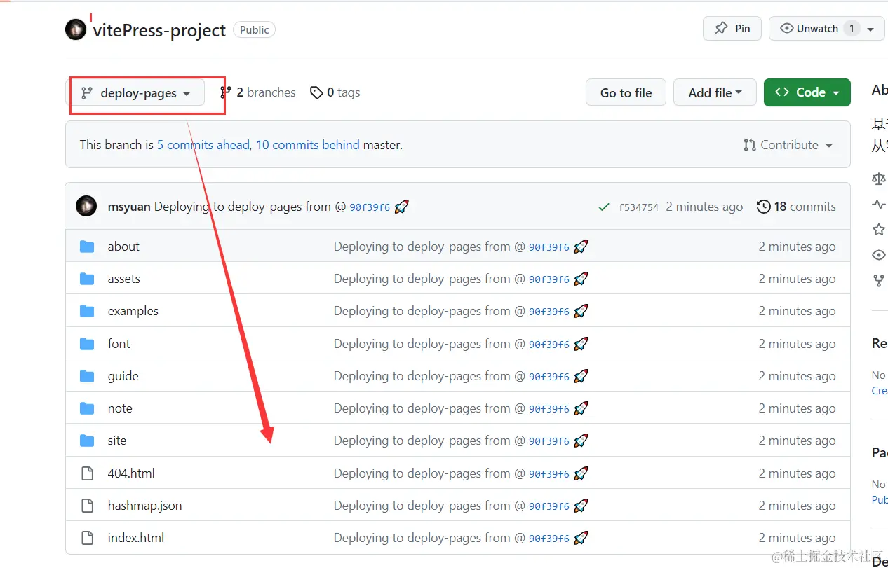Click the history clock icon beside 18 commits
888x568 pixels.
(763, 207)
